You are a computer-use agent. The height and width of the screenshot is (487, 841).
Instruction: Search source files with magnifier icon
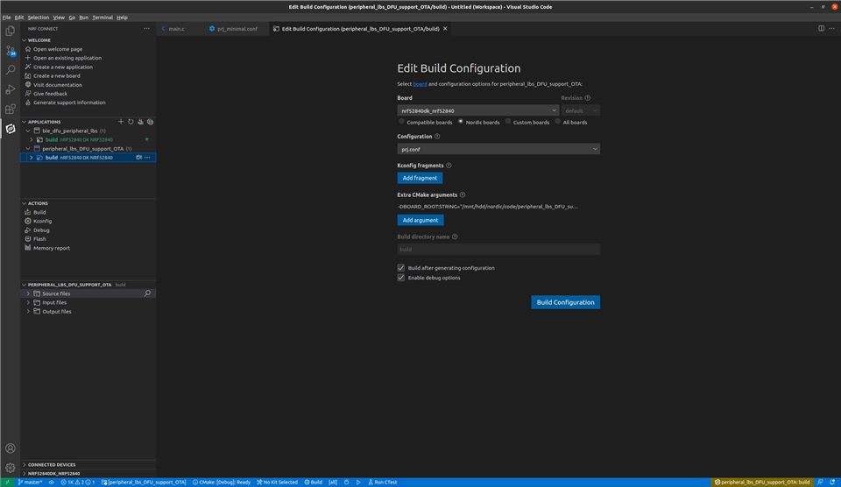[x=147, y=293]
